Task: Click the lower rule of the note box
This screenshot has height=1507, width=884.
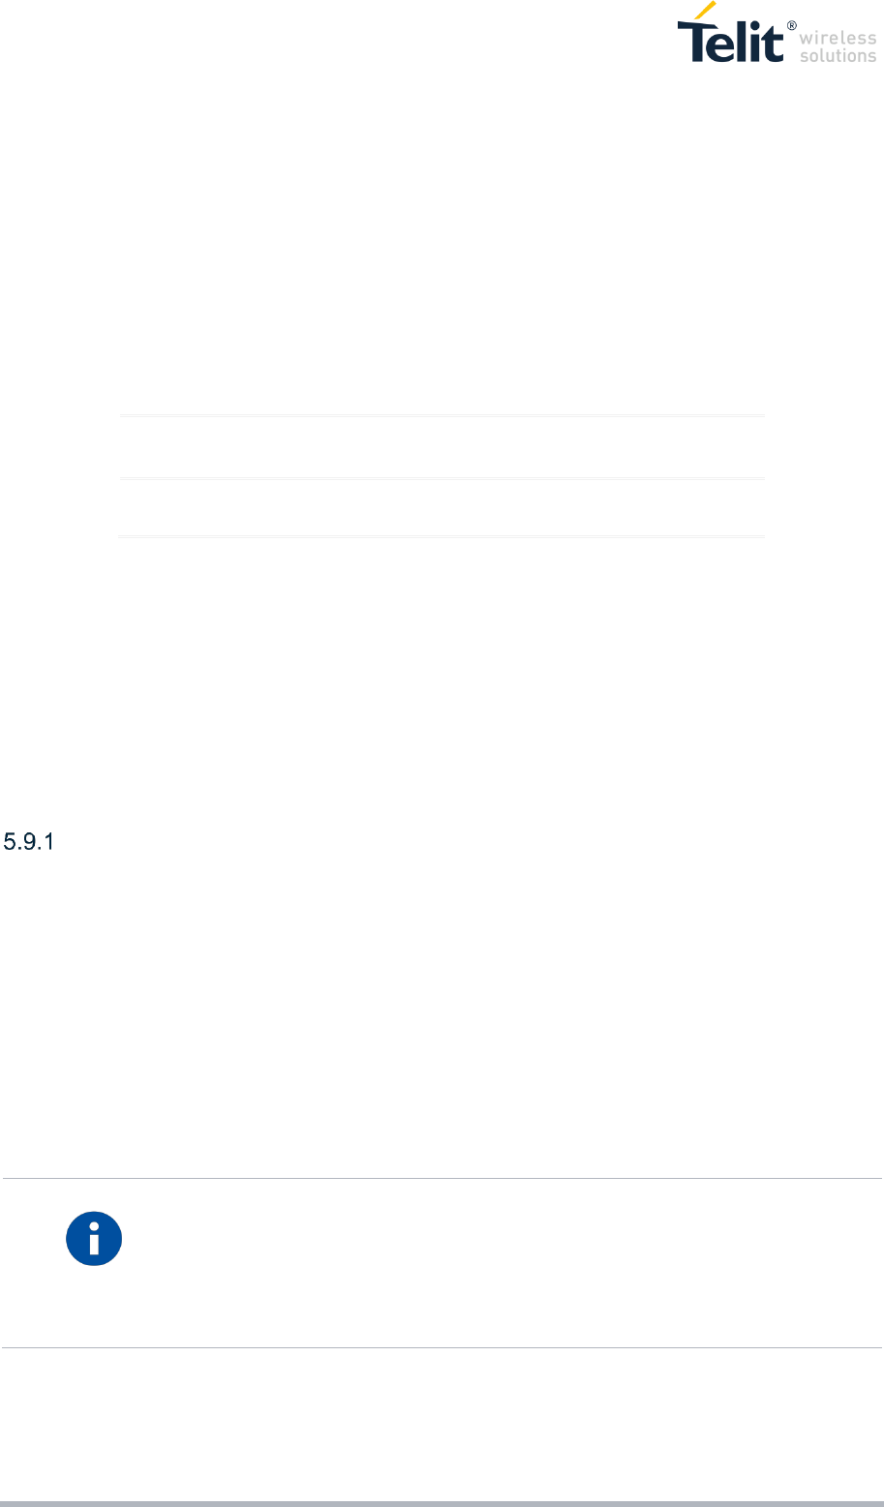Action: (442, 1348)
